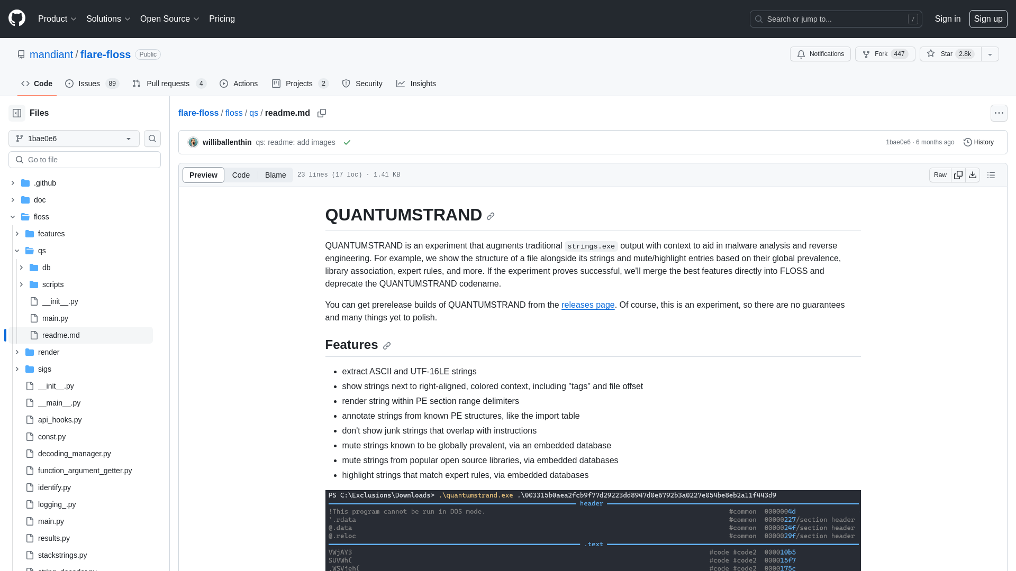The height and width of the screenshot is (571, 1016).
Task: Focus Go to file input
Action: coord(85,160)
